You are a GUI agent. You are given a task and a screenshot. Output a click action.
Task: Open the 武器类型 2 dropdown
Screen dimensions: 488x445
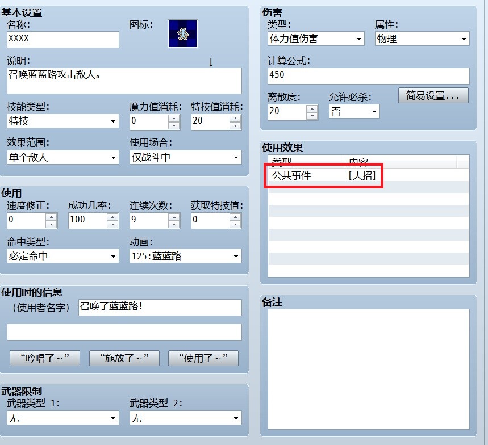[186, 418]
